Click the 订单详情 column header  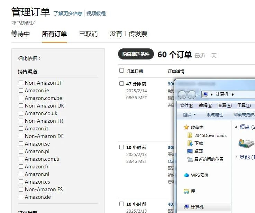(176, 71)
